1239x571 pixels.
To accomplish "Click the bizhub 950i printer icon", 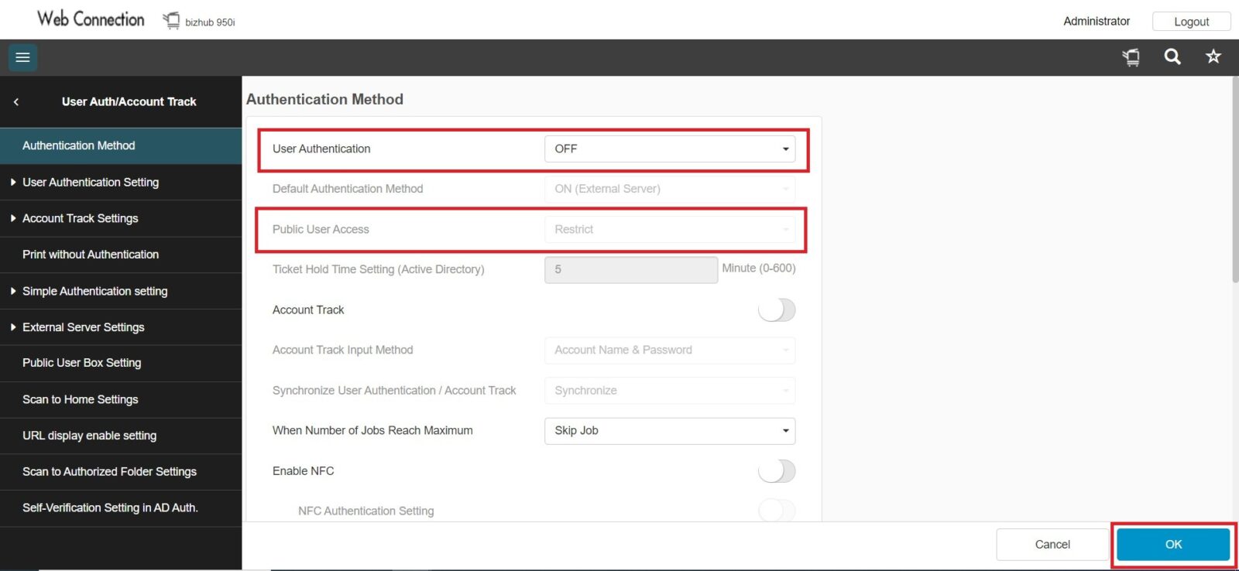I will coord(171,21).
